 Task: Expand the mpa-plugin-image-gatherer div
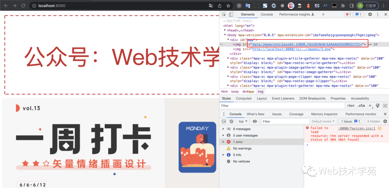pos(228,67)
